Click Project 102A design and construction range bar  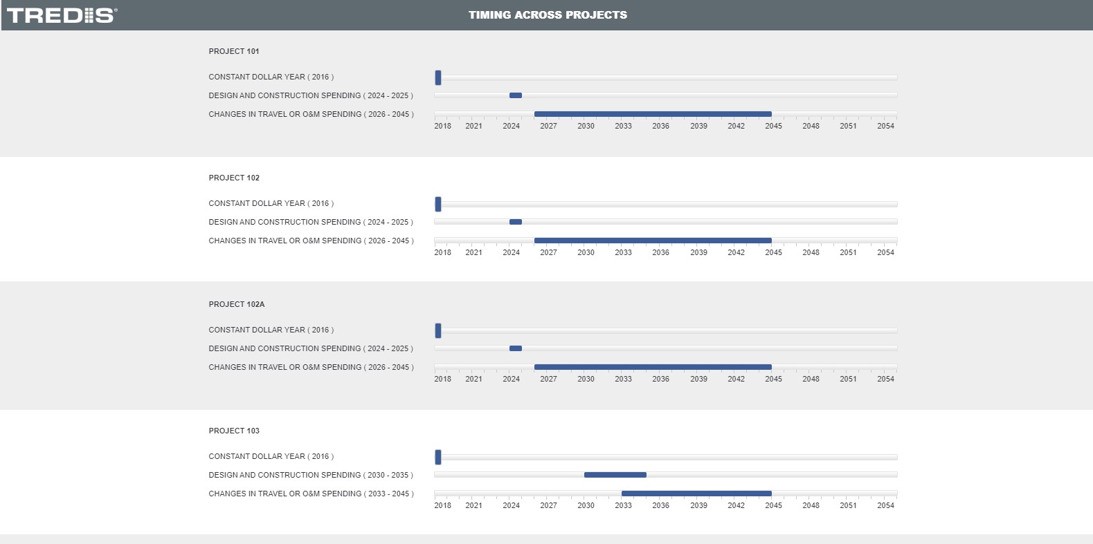coord(516,348)
